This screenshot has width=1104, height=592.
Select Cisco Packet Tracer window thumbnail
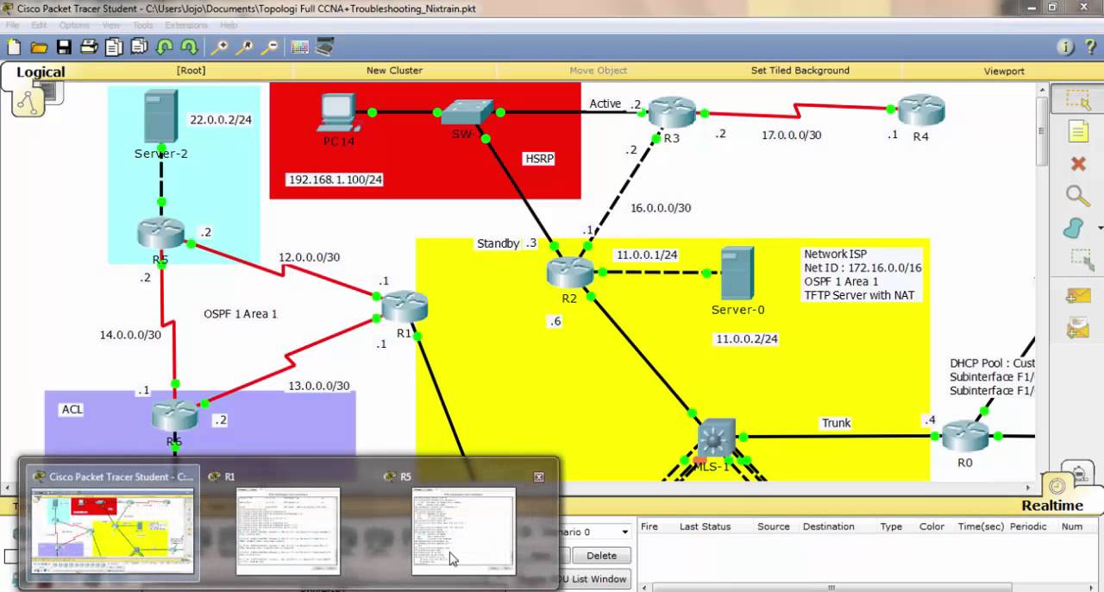[x=113, y=531]
